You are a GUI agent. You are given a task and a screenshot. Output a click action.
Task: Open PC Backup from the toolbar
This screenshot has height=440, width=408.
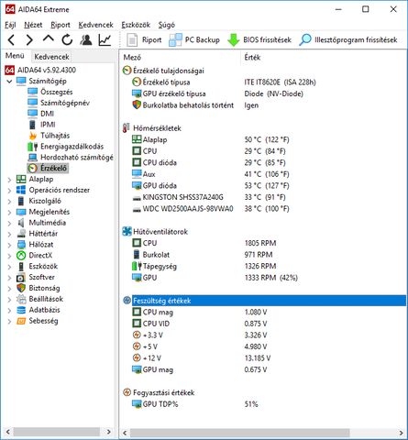pos(194,40)
